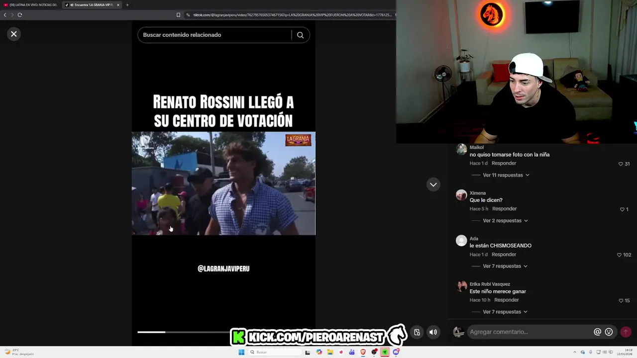Bookmark this page icon in address bar

coord(178,15)
